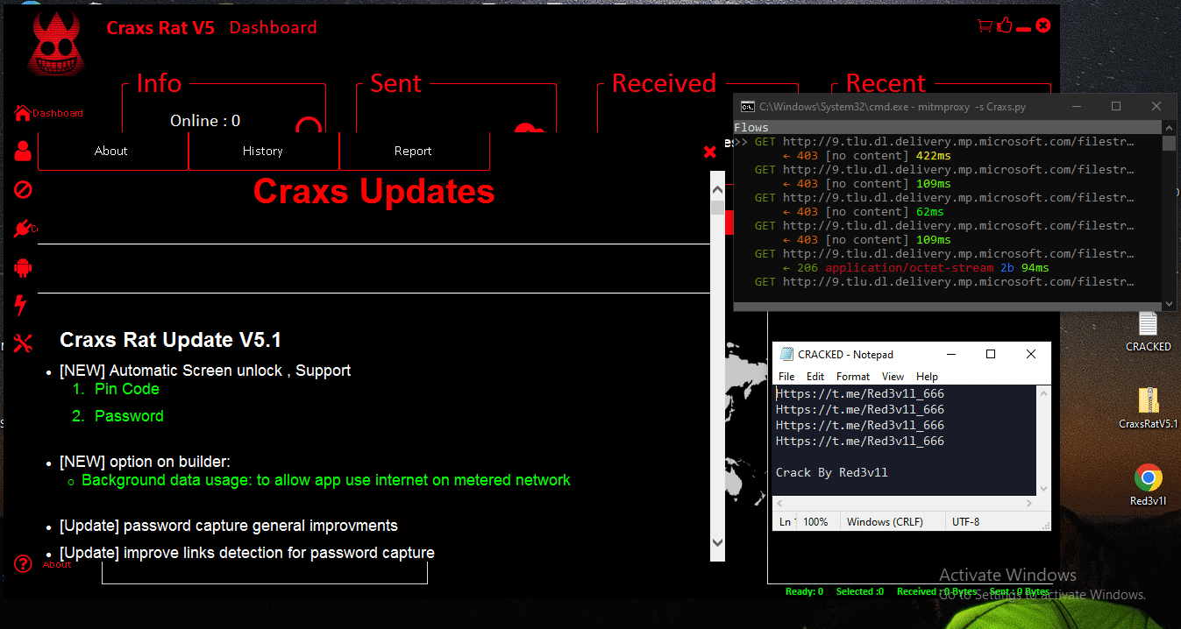Open the tools wrench icon in the sidebar
Image resolution: width=1181 pixels, height=629 pixels.
22,343
